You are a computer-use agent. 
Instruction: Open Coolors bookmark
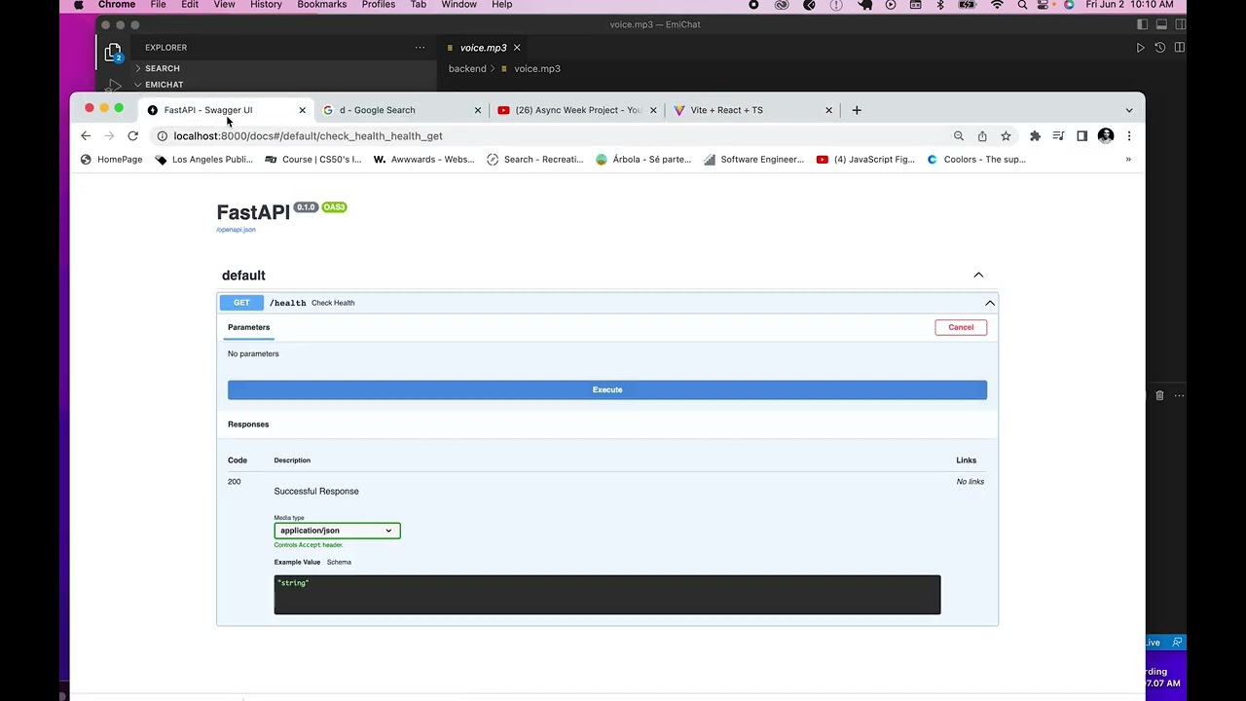976,160
